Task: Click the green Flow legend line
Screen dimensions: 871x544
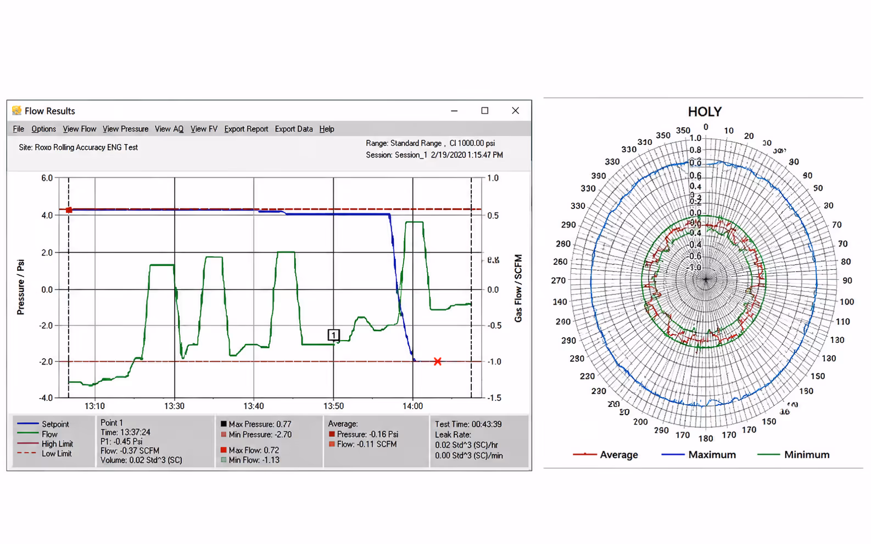Action: tap(27, 434)
